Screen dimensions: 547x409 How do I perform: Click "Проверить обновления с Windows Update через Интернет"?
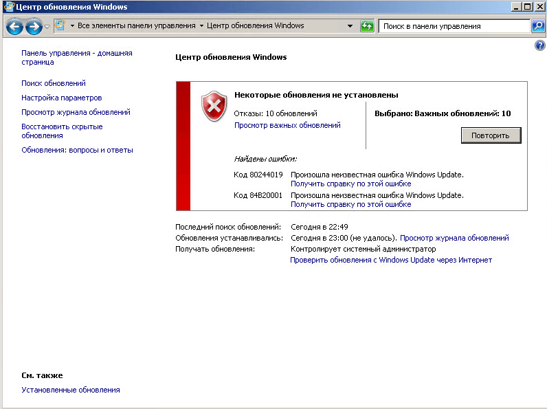tap(391, 260)
